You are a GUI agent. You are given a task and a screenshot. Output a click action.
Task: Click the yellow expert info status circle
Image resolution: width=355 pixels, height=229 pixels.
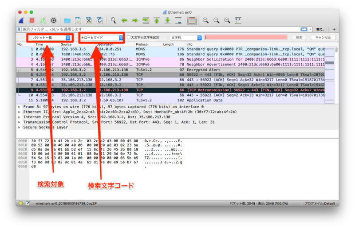21,203
